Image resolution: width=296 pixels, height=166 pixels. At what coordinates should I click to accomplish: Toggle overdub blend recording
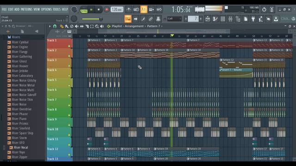(x=151, y=9)
